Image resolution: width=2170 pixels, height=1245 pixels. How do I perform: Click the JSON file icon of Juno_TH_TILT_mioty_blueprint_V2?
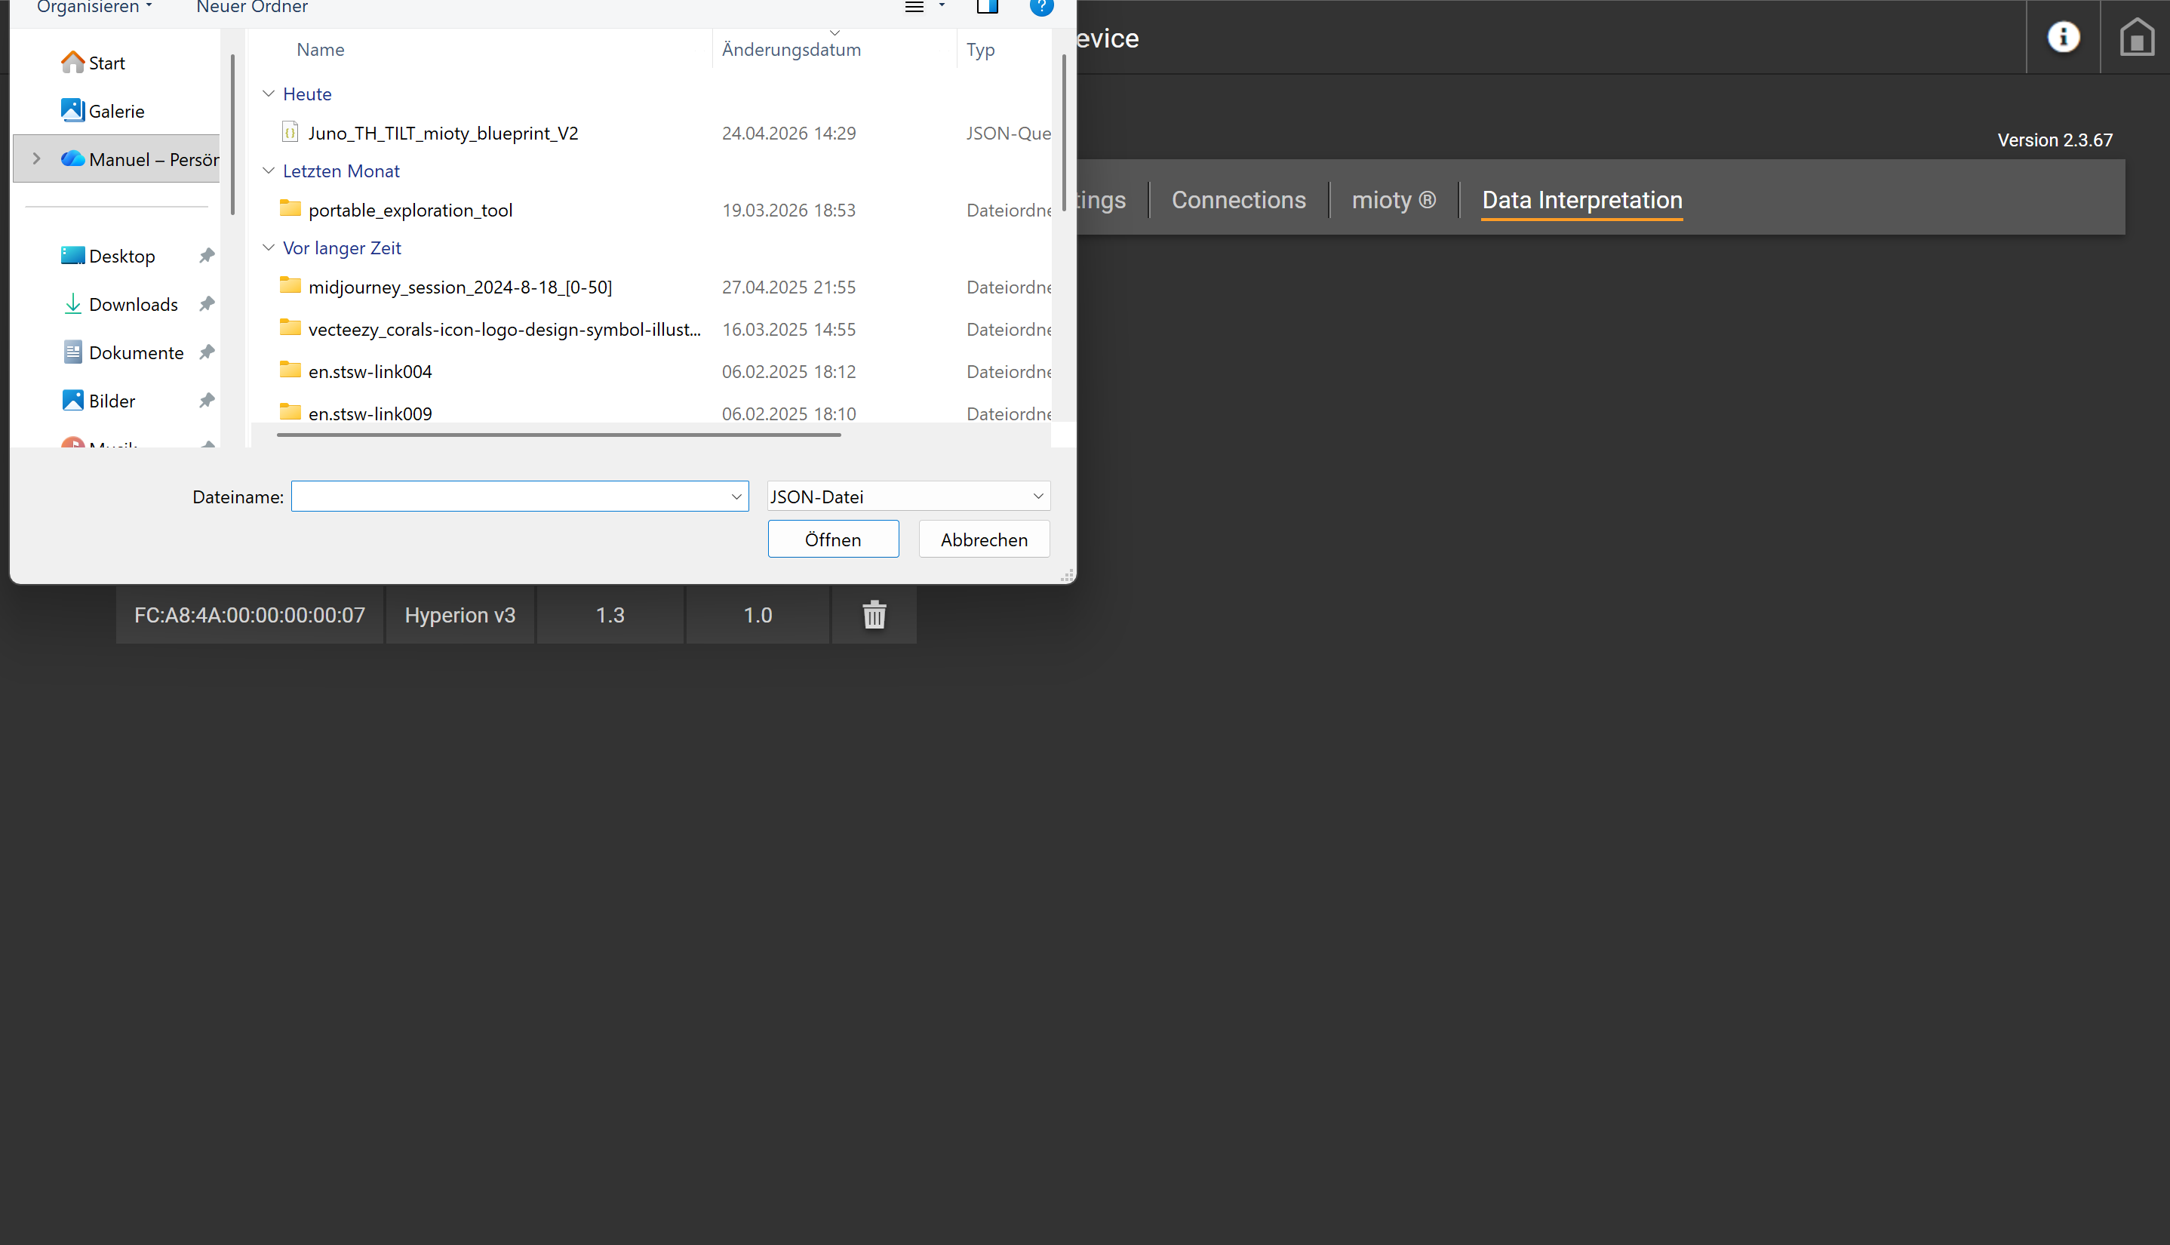coord(290,132)
